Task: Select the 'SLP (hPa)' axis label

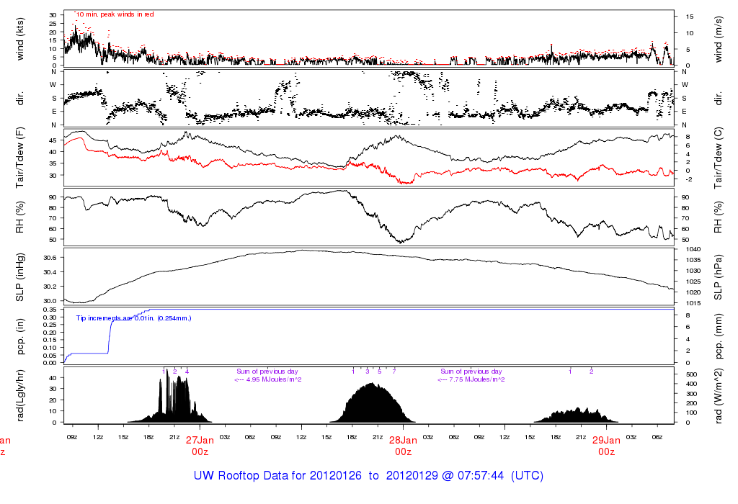Action: point(718,277)
